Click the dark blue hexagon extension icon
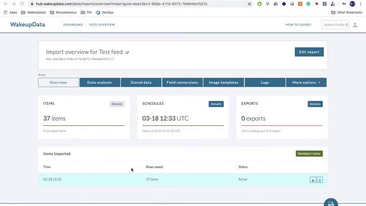 tap(284, 4)
